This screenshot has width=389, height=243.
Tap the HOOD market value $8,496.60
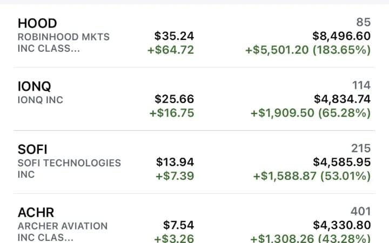(341, 36)
